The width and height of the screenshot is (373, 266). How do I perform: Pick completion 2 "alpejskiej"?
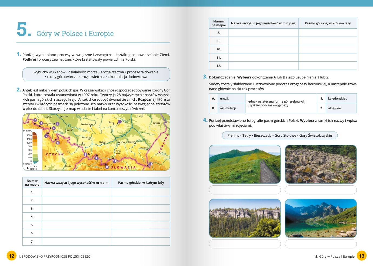(x=335, y=108)
